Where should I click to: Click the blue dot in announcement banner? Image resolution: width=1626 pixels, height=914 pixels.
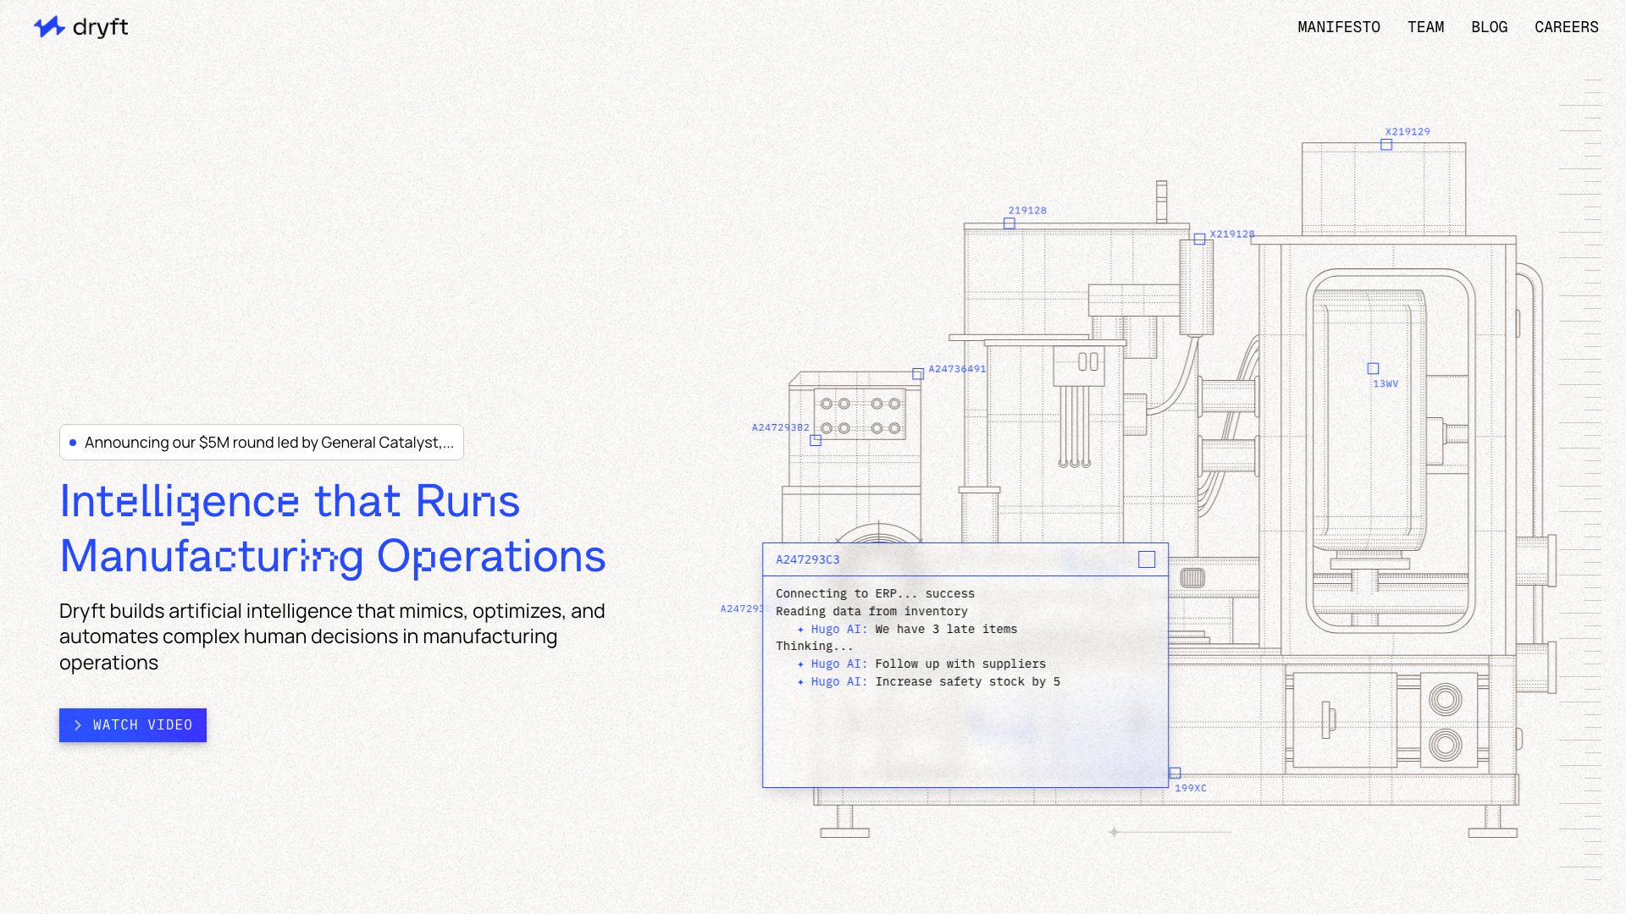point(73,443)
